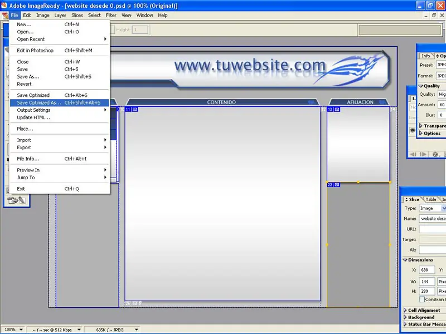Collapse the Dimensions section

point(405,260)
